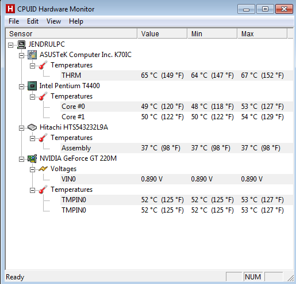Click VIN0 current value 0.890 V
Image resolution: width=296 pixels, height=284 pixels.
tap(152, 179)
